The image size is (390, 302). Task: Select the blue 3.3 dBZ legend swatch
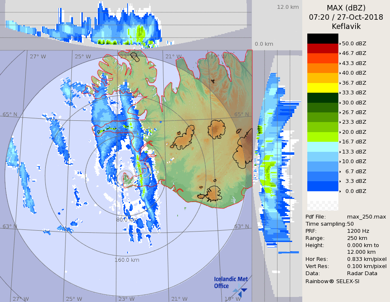(x=322, y=186)
